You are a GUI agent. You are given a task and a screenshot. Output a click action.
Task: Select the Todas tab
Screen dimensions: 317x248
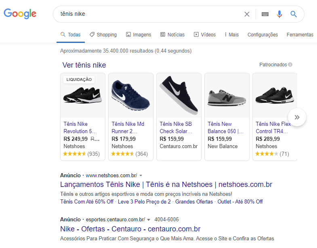(71, 35)
